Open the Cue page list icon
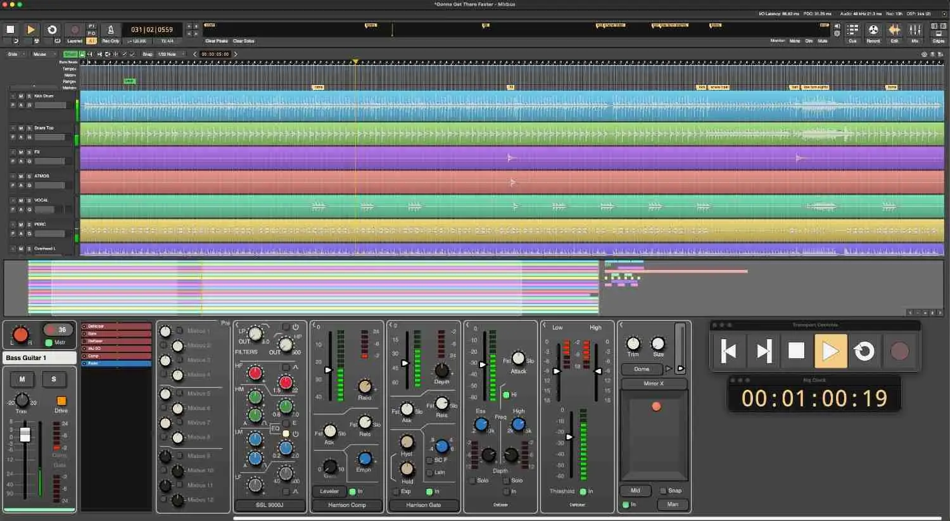This screenshot has height=521, width=950. pos(852,30)
